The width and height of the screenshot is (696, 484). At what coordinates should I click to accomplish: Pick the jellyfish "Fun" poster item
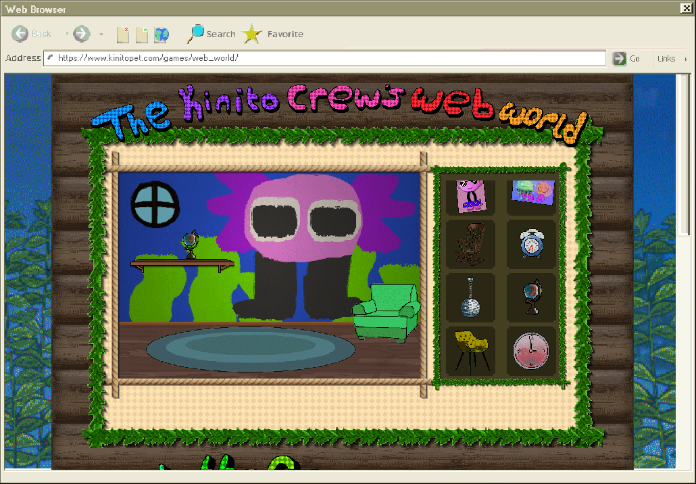[x=532, y=192]
